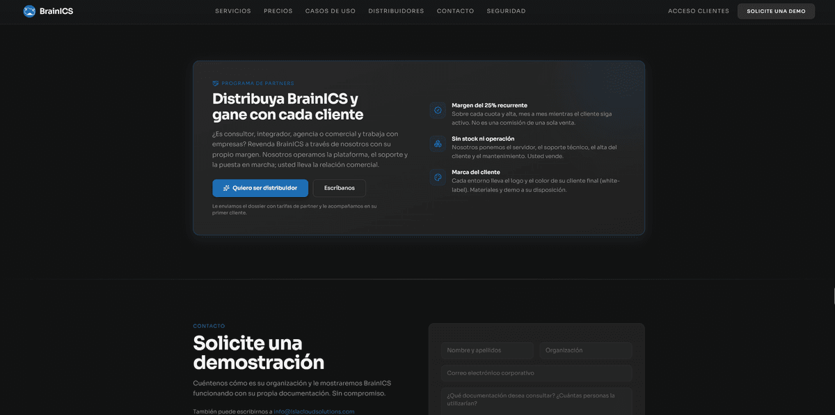Viewport: 835px width, 415px height.
Task: Click the Marca del cliente palette icon
Action: pyautogui.click(x=438, y=177)
